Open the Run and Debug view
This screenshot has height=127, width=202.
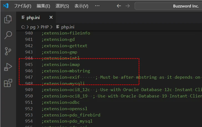coord(8,67)
